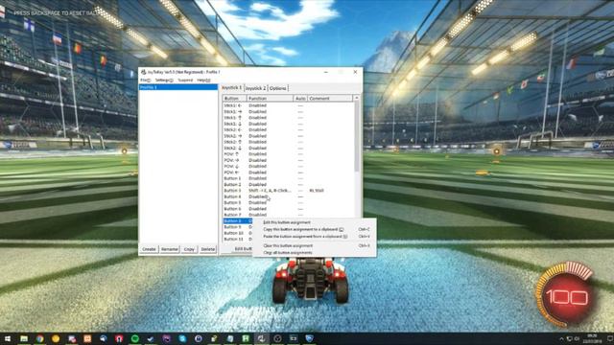The image size is (614, 345).
Task: Open the Options tab
Action: (x=278, y=88)
